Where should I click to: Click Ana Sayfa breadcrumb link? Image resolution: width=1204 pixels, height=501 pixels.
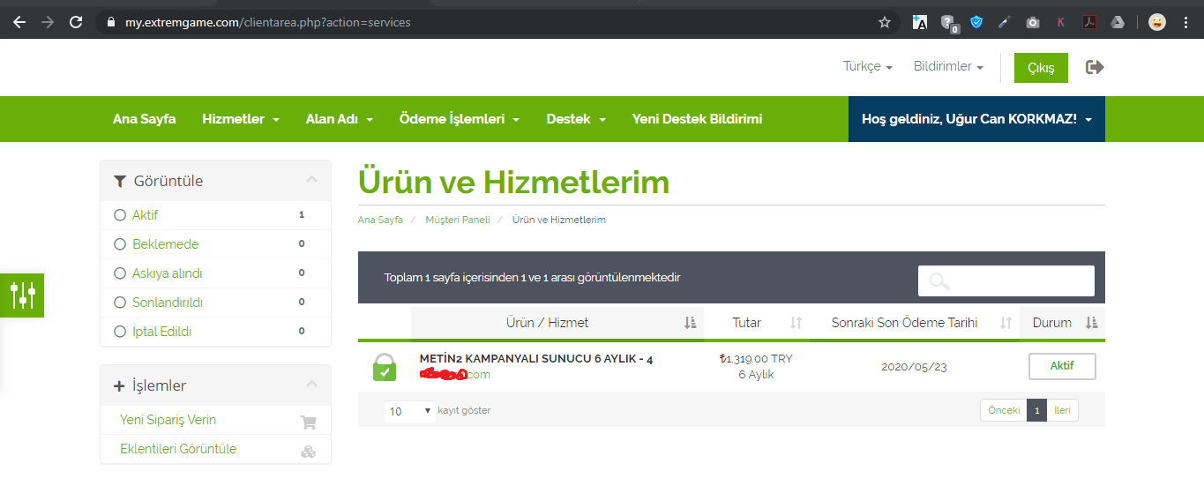click(380, 220)
